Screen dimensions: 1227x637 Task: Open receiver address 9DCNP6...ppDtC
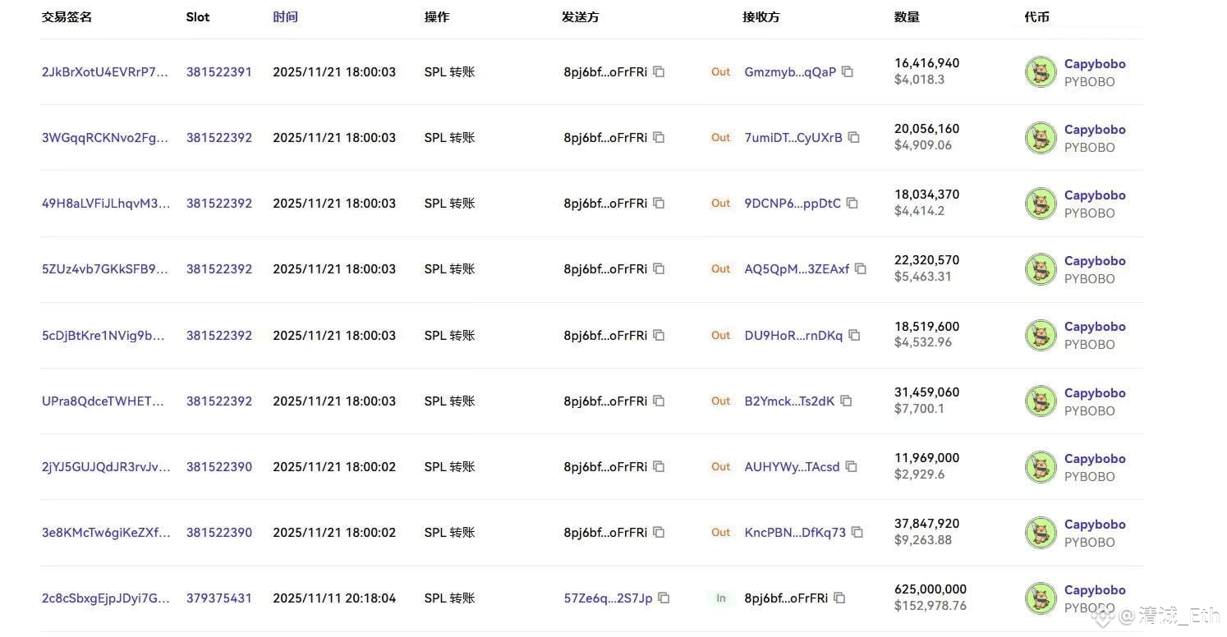(793, 203)
